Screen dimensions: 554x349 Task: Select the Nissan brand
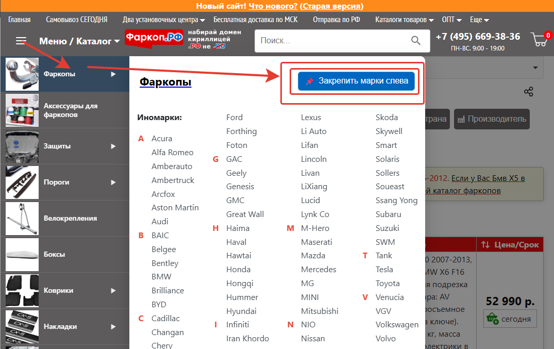tap(313, 339)
